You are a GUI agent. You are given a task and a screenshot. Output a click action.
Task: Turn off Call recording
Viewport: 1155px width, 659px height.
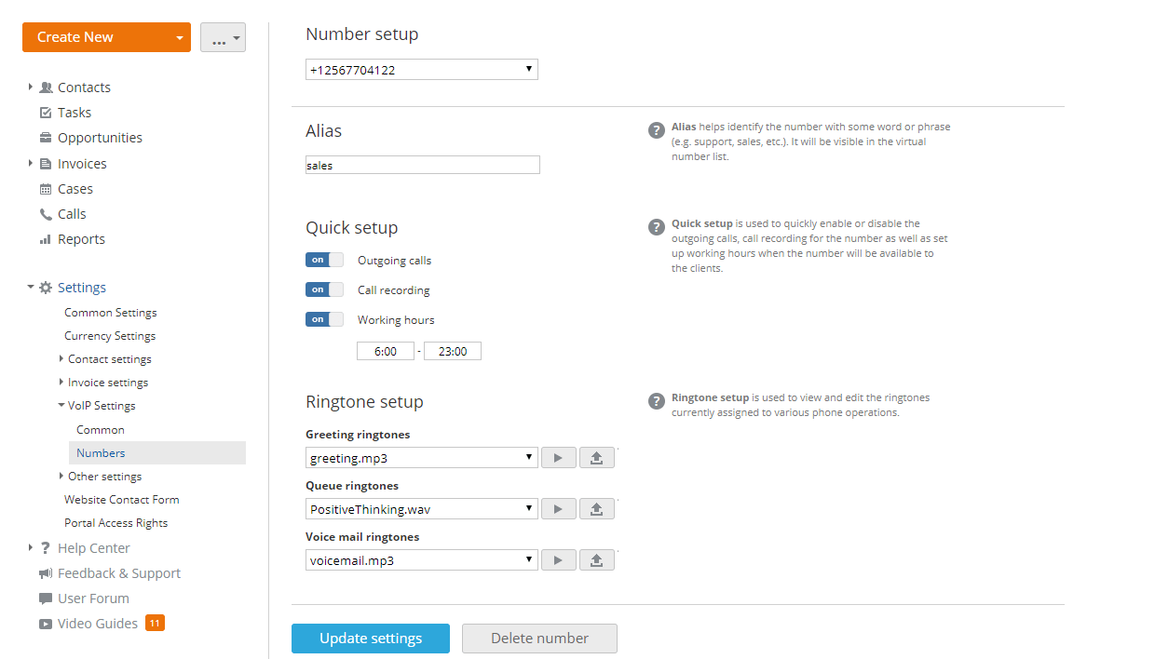323,289
